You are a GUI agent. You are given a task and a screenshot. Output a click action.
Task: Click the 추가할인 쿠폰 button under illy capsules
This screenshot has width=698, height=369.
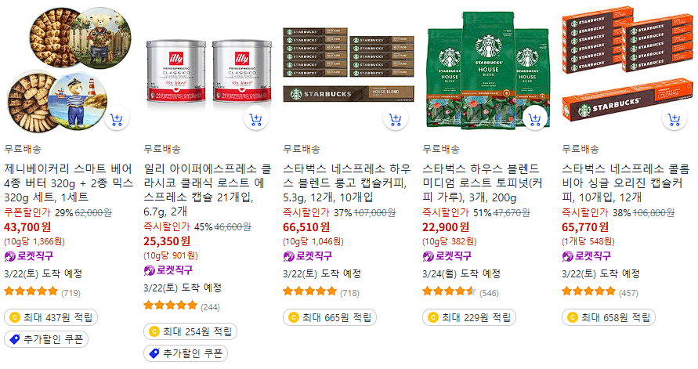(186, 353)
